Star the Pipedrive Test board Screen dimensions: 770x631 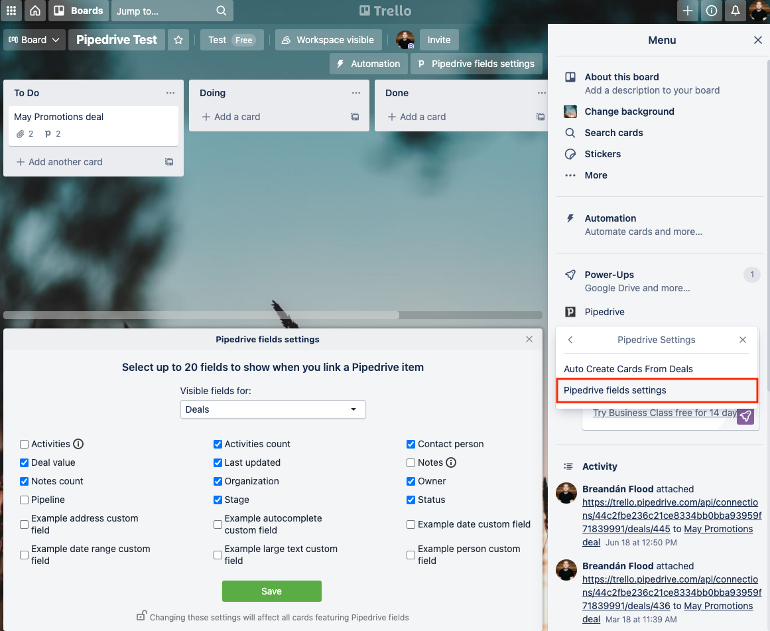coord(178,40)
